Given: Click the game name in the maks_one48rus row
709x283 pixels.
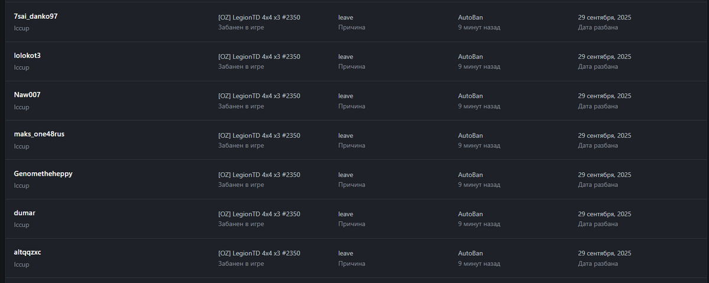Looking at the screenshot, I should pyautogui.click(x=259, y=136).
